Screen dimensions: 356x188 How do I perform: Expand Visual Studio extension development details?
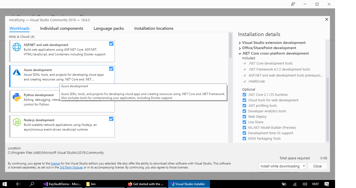coord(240,43)
